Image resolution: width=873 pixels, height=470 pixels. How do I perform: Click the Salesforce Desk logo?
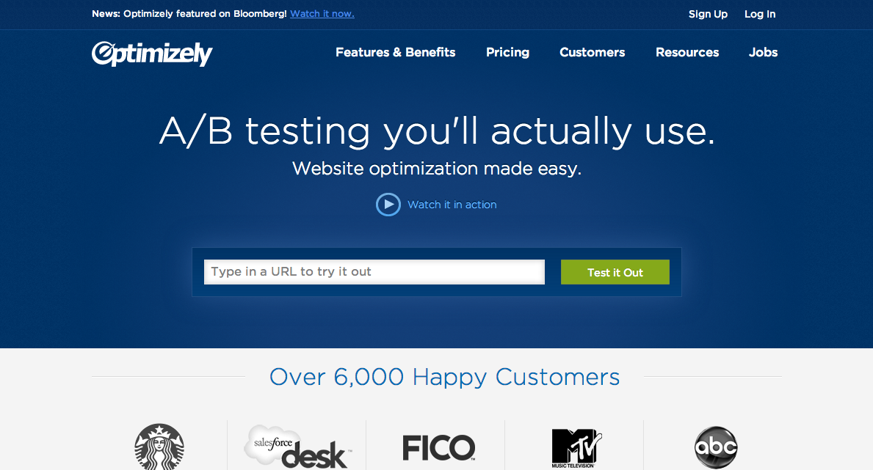[297, 447]
